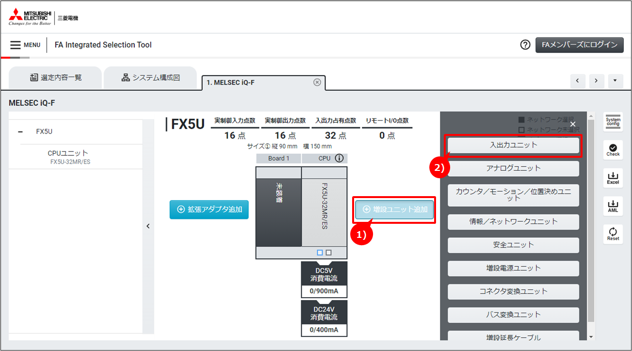Click the gray square indicator under the CPU
This screenshot has height=351, width=632.
click(x=329, y=252)
